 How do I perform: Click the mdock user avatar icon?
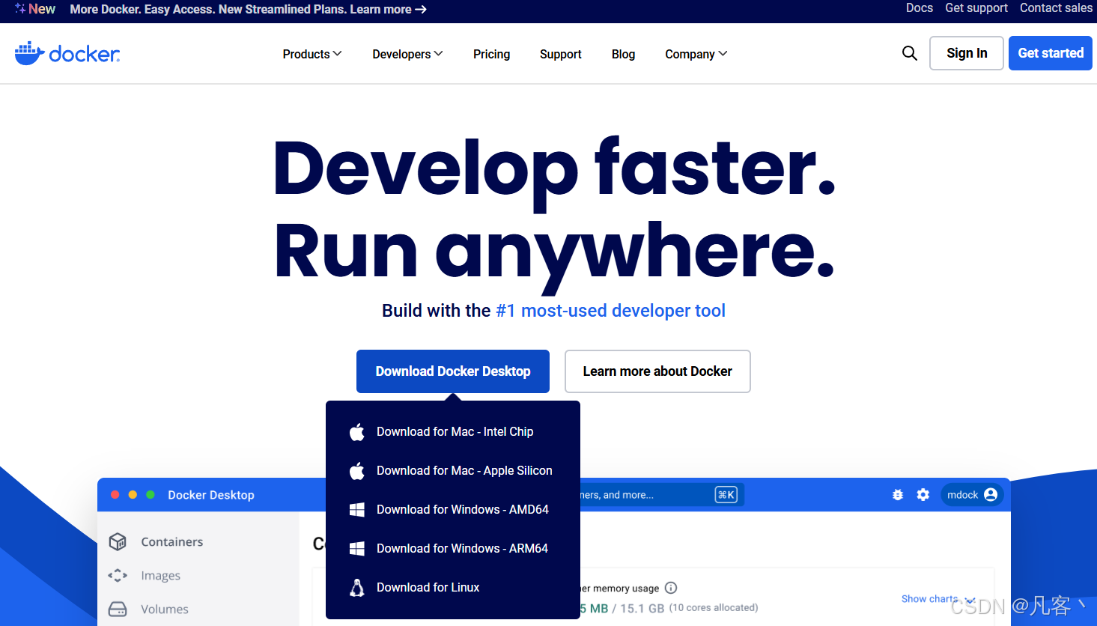[x=991, y=494]
